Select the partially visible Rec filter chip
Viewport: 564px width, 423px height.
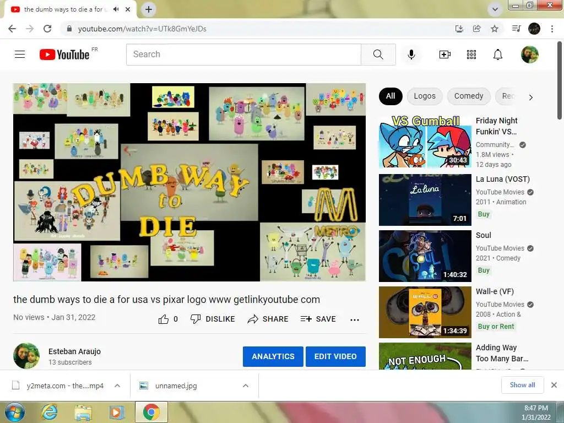(508, 96)
